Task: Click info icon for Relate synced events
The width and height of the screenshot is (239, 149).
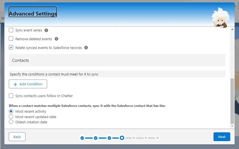Action: (x=86, y=48)
